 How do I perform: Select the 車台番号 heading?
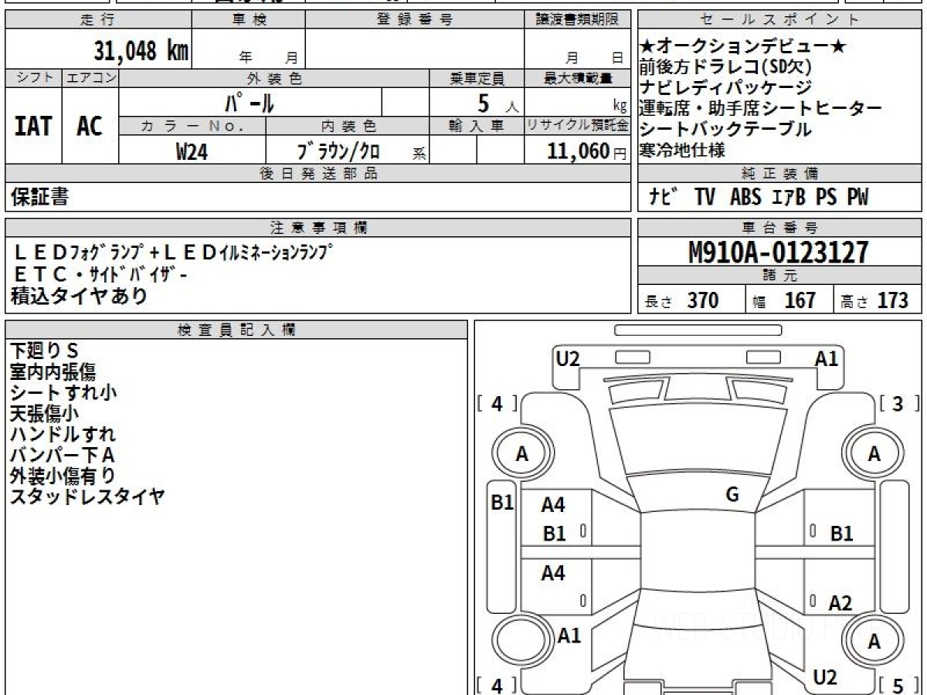coord(780,228)
